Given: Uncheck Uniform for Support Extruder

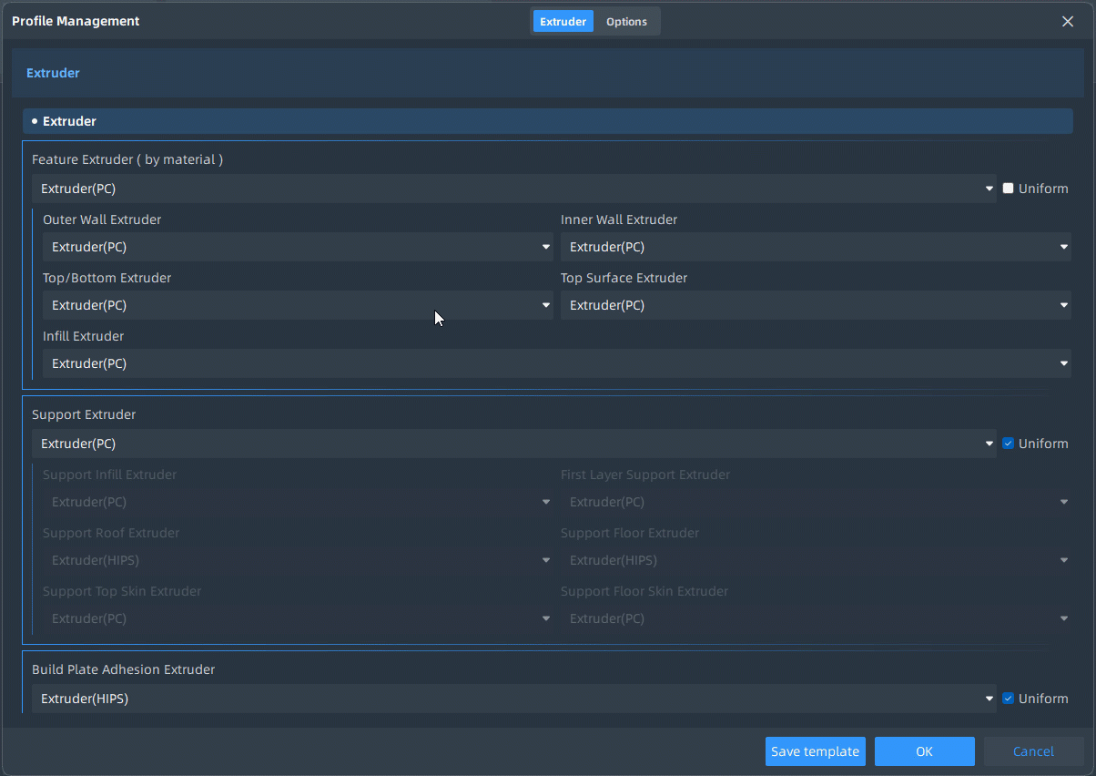Looking at the screenshot, I should point(1008,444).
